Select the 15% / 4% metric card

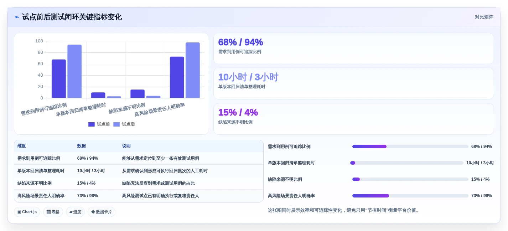coord(353,119)
